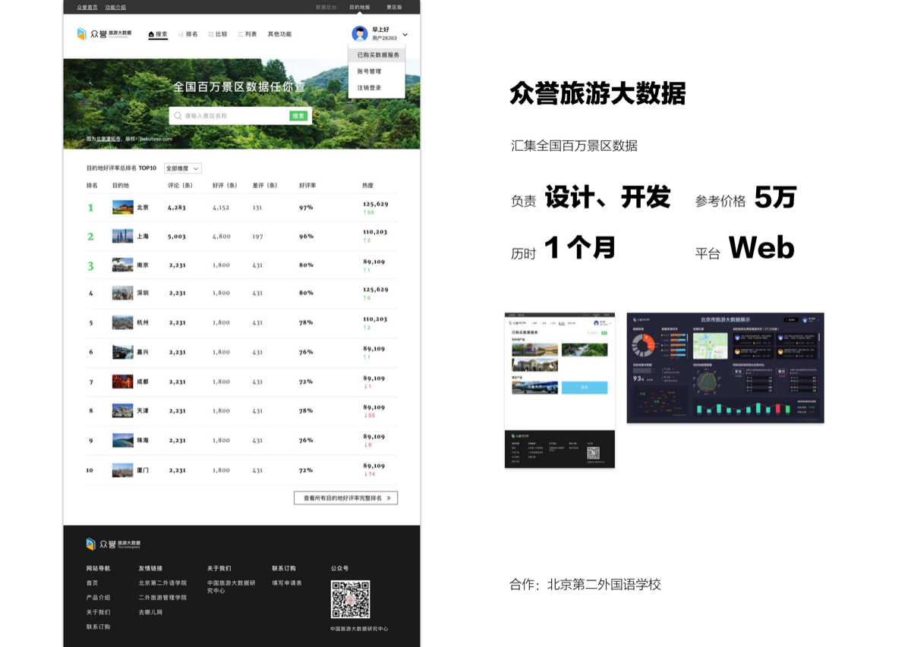Open the purchased data services page thumbnail
Image resolution: width=911 pixels, height=647 pixels.
pyautogui.click(x=560, y=390)
